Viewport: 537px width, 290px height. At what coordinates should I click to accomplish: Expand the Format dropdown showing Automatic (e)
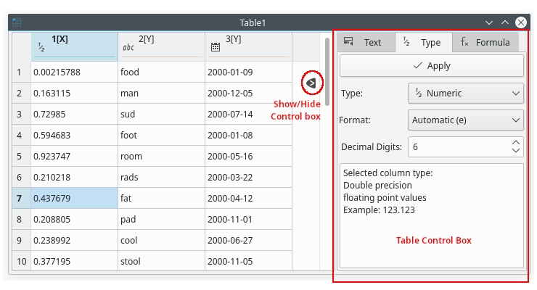(465, 120)
